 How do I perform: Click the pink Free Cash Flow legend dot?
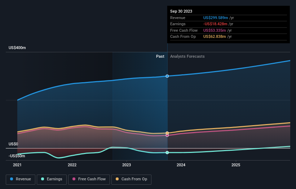pyautogui.click(x=74, y=179)
